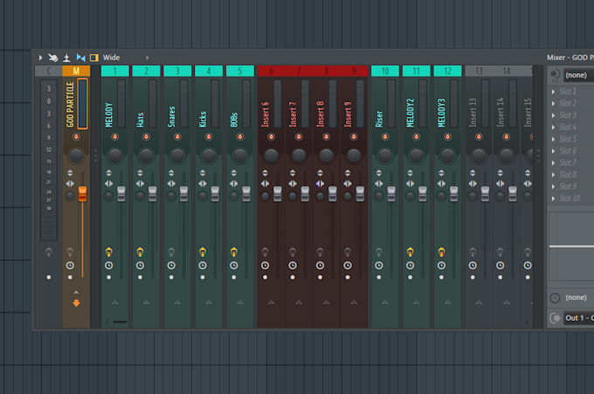Open the Out 1 output selector
The width and height of the screenshot is (594, 394).
pos(578,318)
